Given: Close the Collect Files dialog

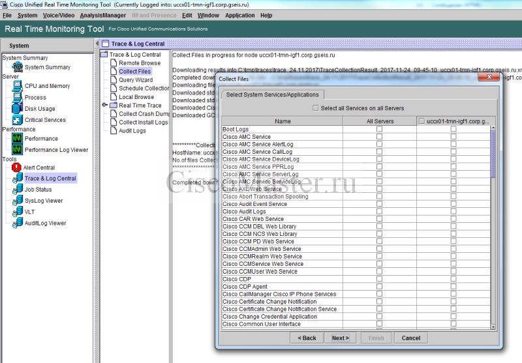Looking at the screenshot, I should (x=488, y=77).
